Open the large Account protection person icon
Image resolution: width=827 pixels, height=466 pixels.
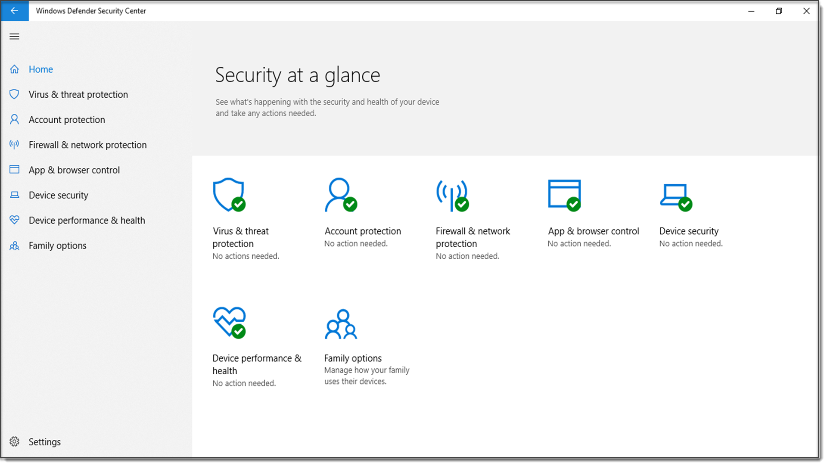341,195
